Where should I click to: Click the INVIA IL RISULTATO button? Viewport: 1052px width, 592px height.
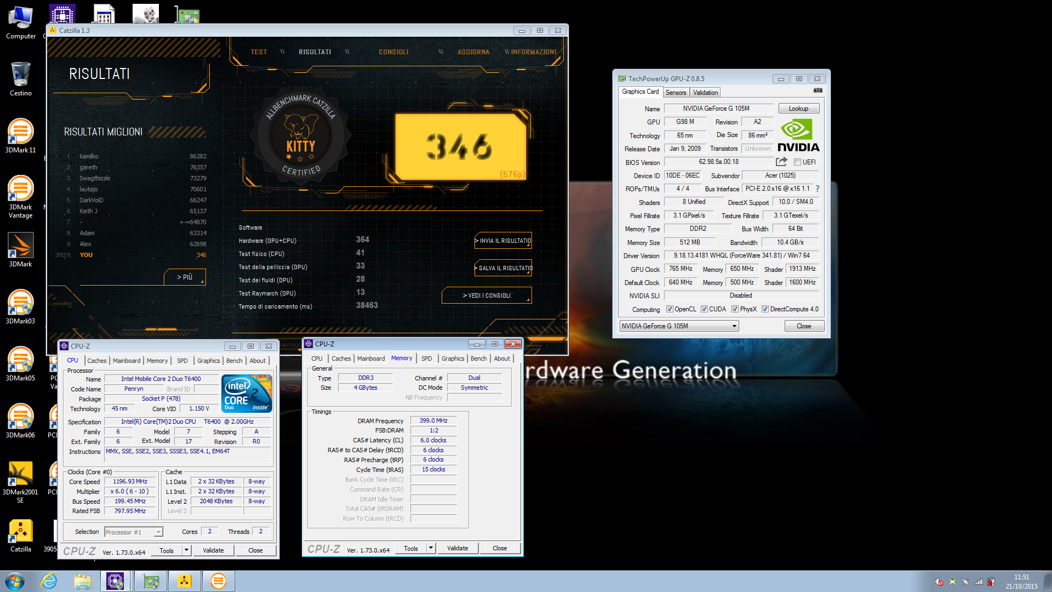pyautogui.click(x=503, y=241)
